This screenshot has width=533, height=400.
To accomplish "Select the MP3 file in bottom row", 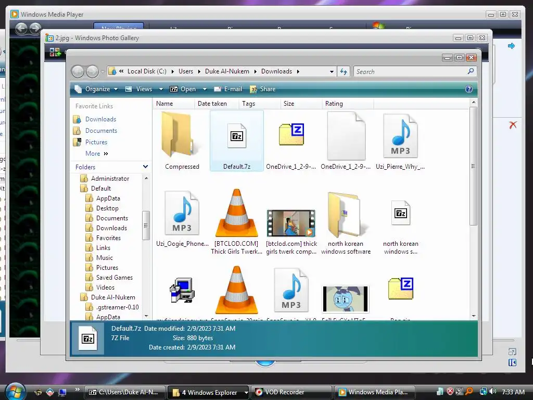I will (291, 290).
